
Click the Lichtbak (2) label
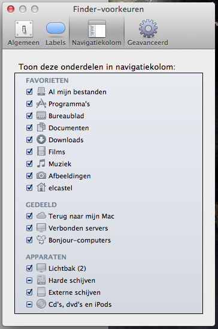(67, 268)
